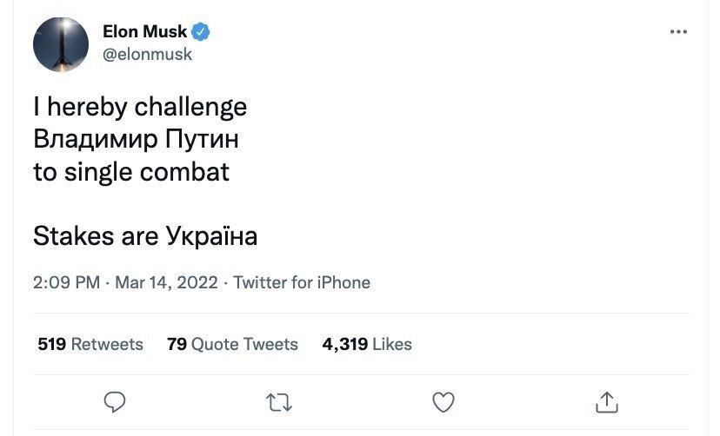This screenshot has width=720, height=436.
Task: Open Elon Musk's rocket profile picture
Action: [x=61, y=44]
